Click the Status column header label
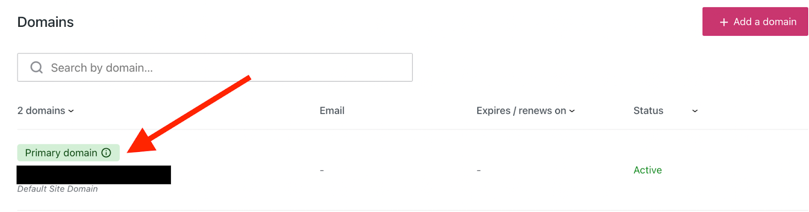Screen dimensions: 809x212 648,111
